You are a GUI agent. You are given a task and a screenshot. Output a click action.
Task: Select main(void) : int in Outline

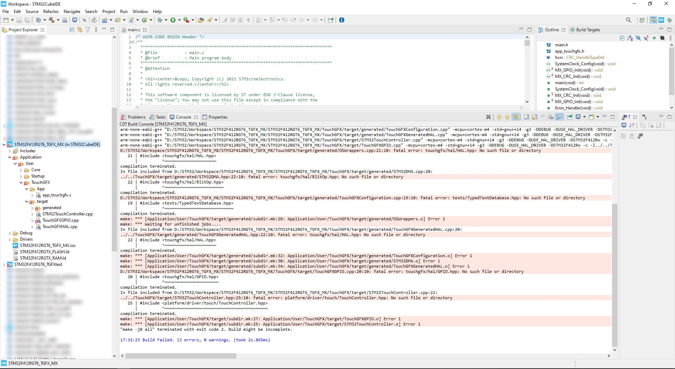coord(569,83)
